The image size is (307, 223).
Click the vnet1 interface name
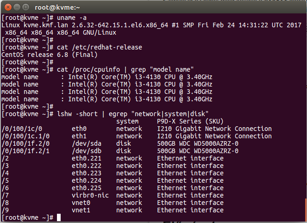(x=81, y=210)
